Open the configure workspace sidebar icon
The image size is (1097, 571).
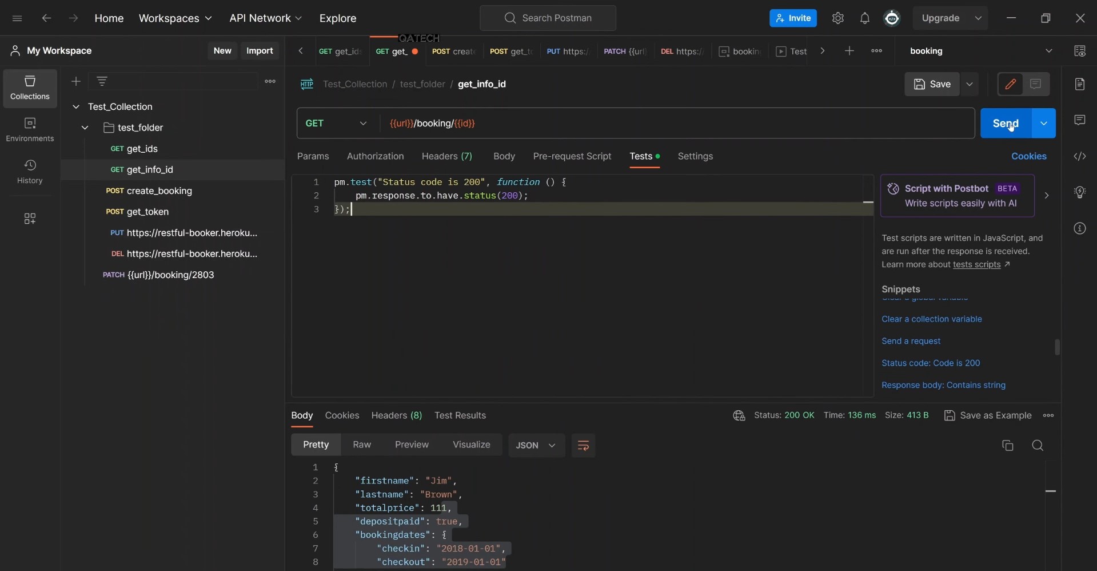coord(30,219)
